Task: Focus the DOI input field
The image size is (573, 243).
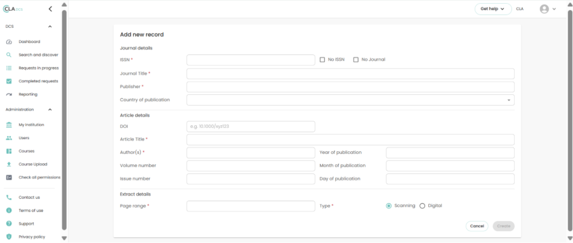Action: point(251,127)
